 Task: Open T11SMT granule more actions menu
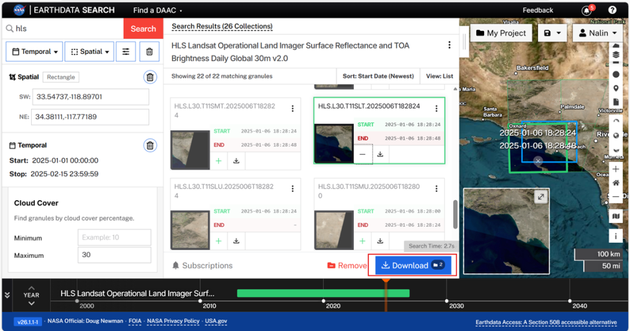coord(292,108)
